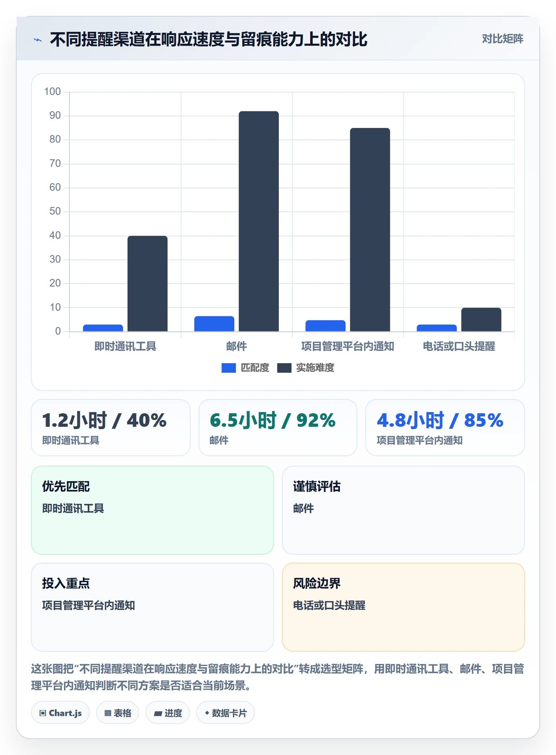Click the chart title 不同提醒渠道在响应速度与留痕能力上的对比
The height and width of the screenshot is (755, 556).
pos(208,40)
